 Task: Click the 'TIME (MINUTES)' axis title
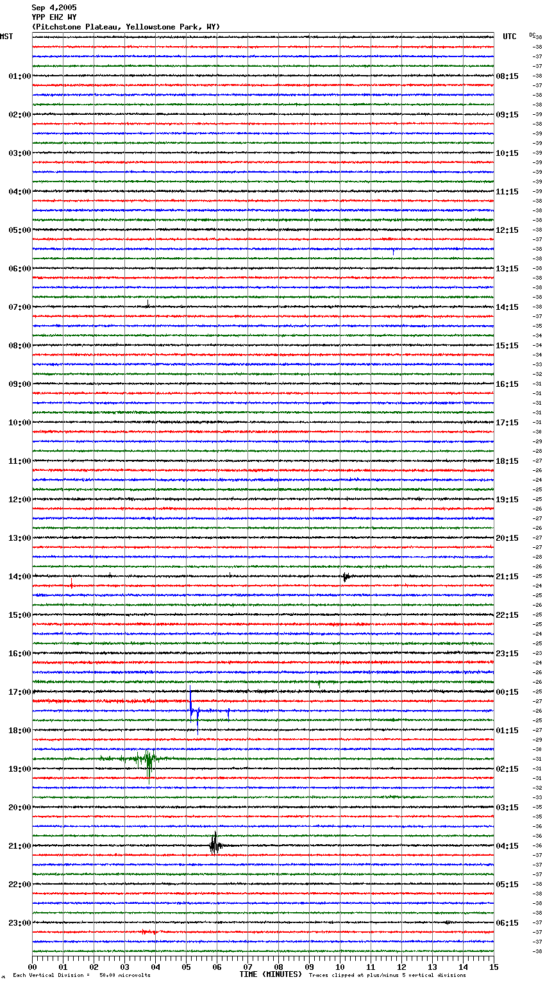tap(271, 974)
